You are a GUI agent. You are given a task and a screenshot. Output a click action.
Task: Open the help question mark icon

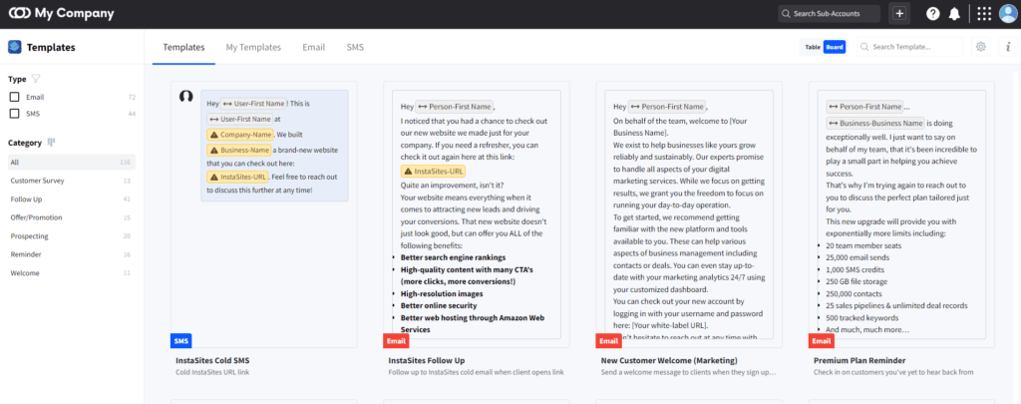pyautogui.click(x=933, y=14)
